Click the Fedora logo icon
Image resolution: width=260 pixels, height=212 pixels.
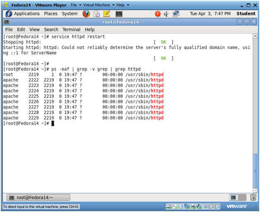[9, 14]
